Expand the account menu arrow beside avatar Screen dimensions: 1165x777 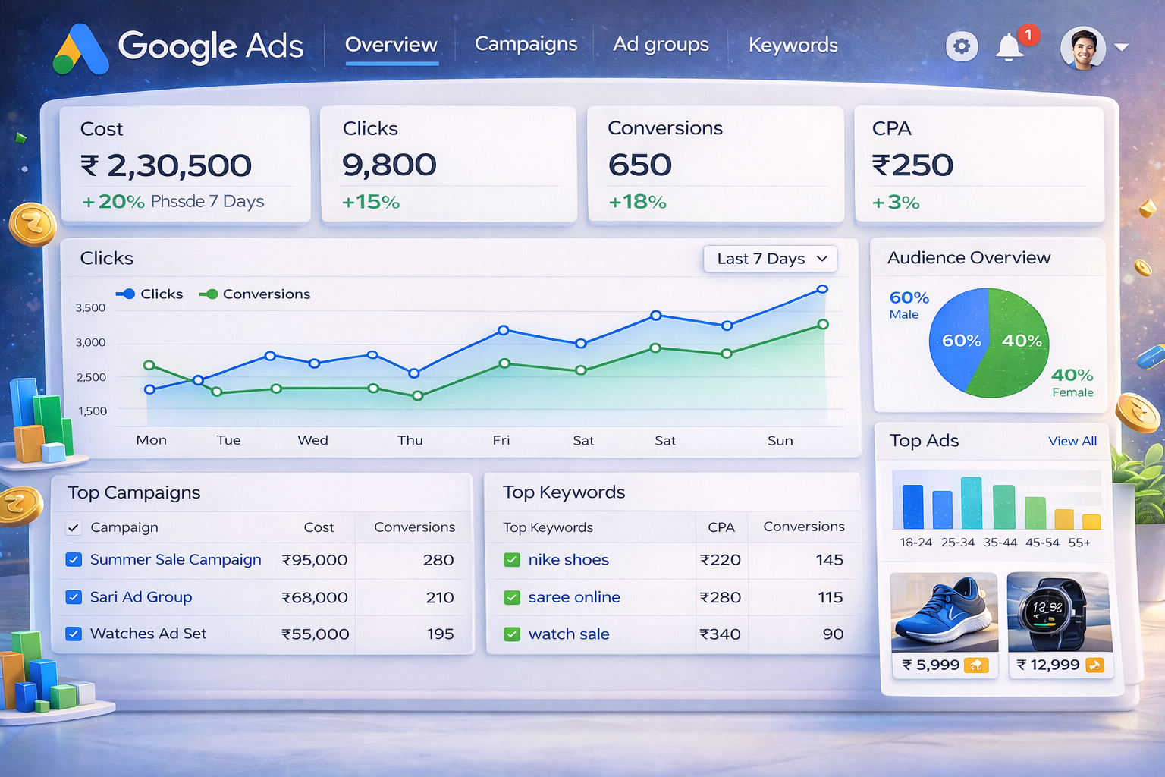(1122, 48)
